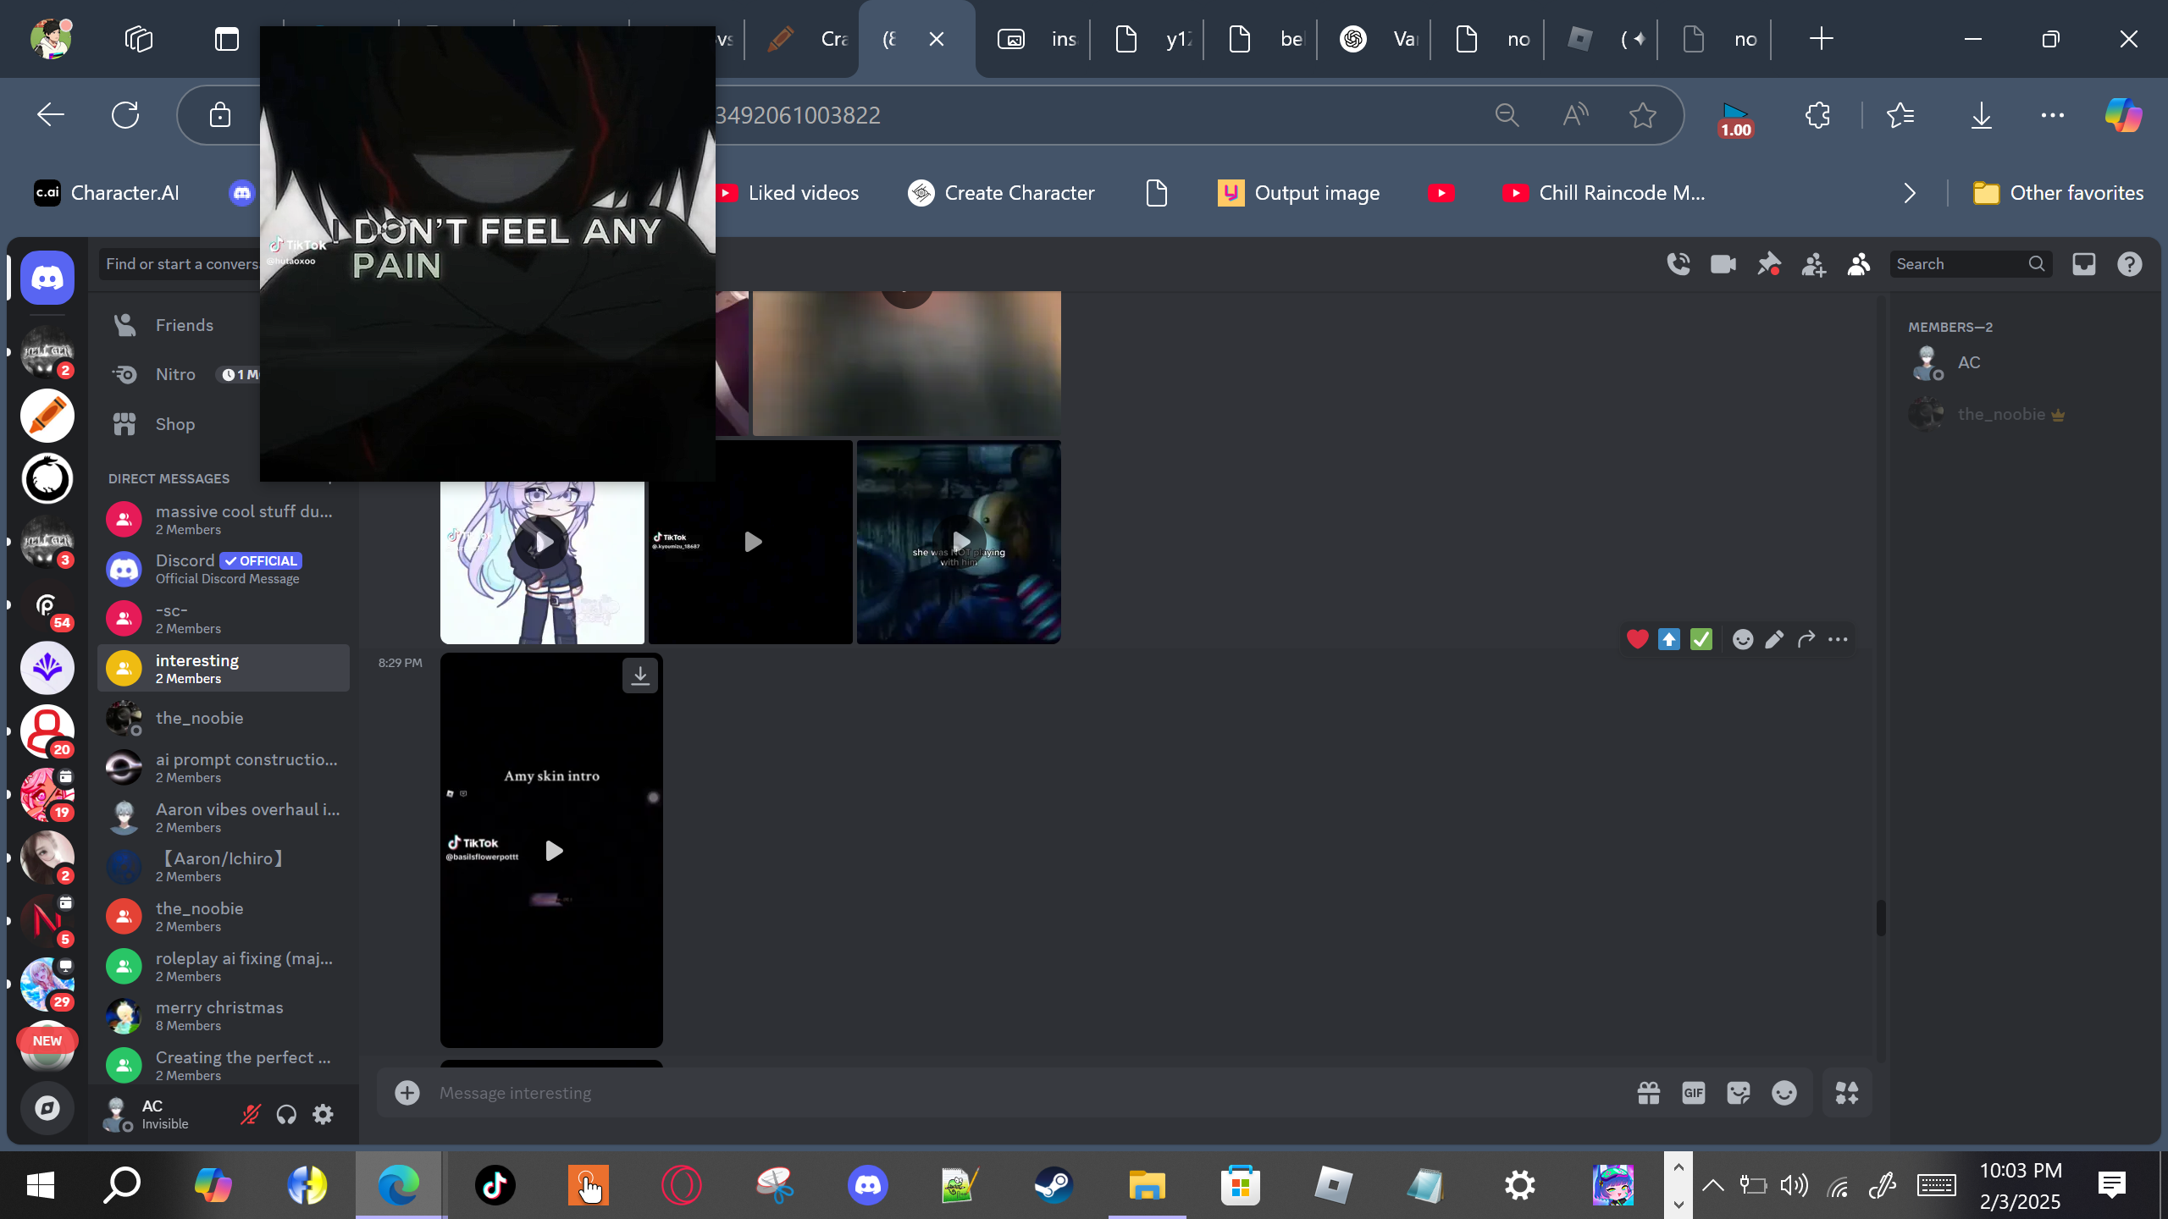The height and width of the screenshot is (1219, 2168).
Task: Open Discord user settings gear
Action: [x=323, y=1115]
